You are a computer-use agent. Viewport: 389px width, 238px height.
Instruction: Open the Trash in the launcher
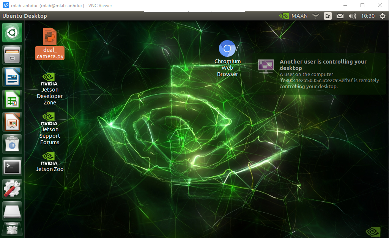pos(12,230)
